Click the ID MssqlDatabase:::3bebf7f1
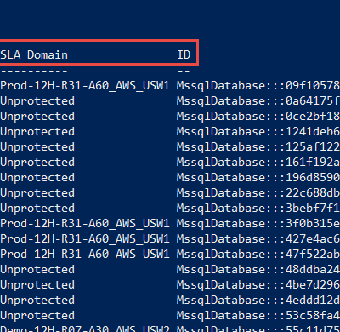Image resolution: width=340 pixels, height=332 pixels. pos(258,208)
